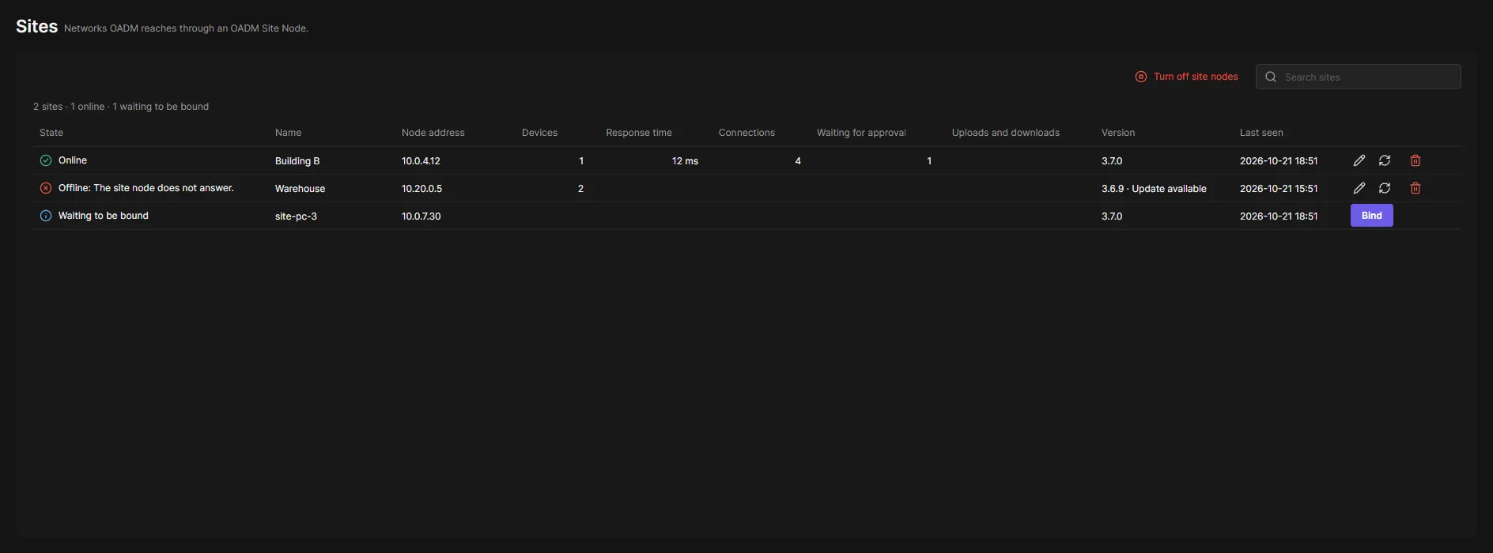Screen dimensions: 1493x553
Task: Click Warehouse devices count 2
Action: 580,189
